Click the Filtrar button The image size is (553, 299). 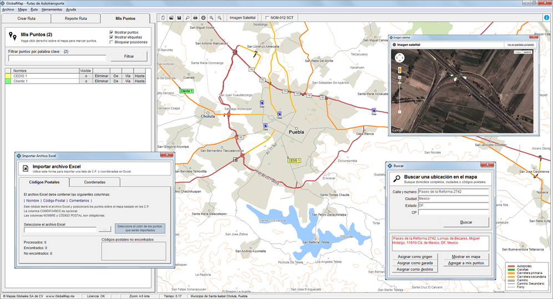pos(129,56)
